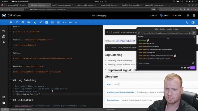The height and width of the screenshot is (111, 198).
Task: Apply superscript formatting
Action: click(x=41, y=23)
